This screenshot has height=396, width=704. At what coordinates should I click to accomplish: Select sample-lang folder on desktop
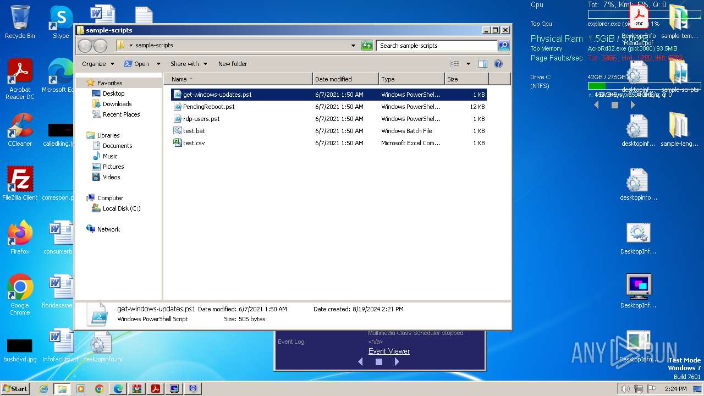tap(679, 129)
